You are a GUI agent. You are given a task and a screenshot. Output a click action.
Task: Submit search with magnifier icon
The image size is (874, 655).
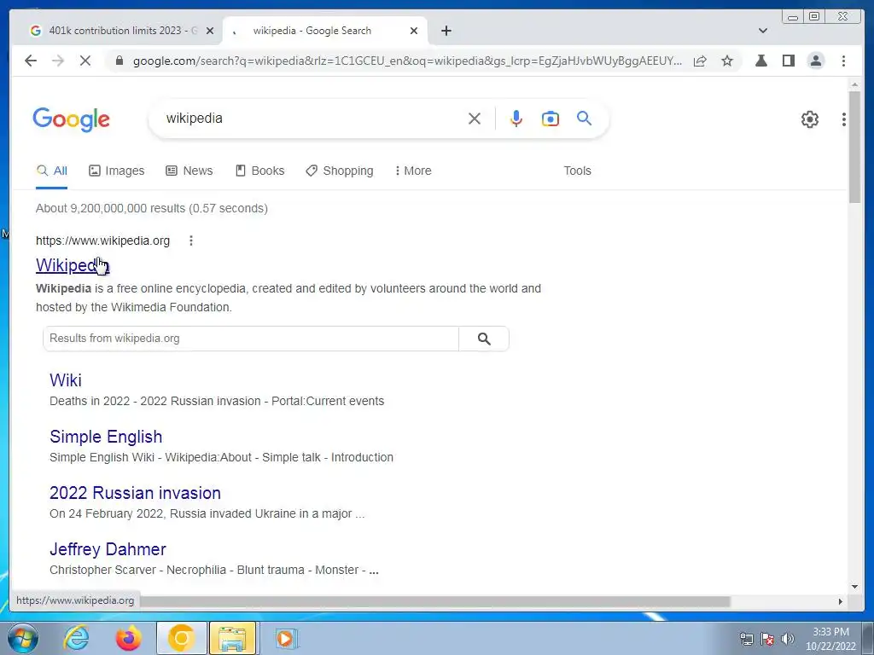pyautogui.click(x=584, y=118)
